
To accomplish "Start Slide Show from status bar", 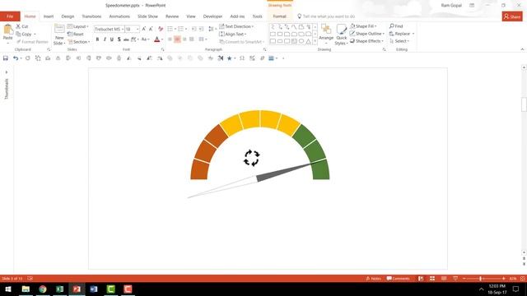I will (455, 279).
